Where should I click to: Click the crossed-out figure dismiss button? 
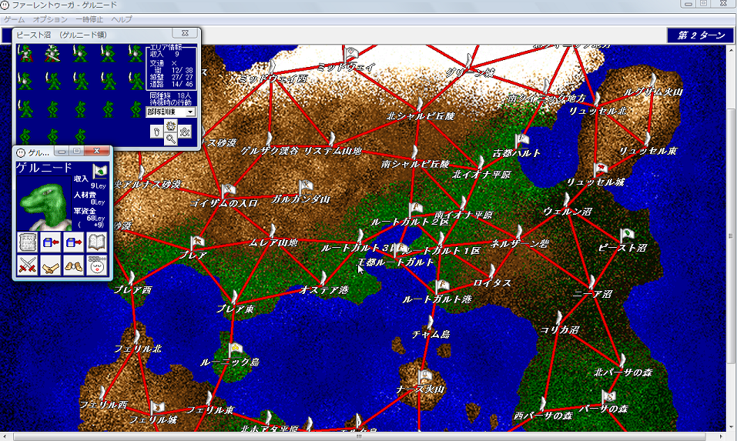184,132
